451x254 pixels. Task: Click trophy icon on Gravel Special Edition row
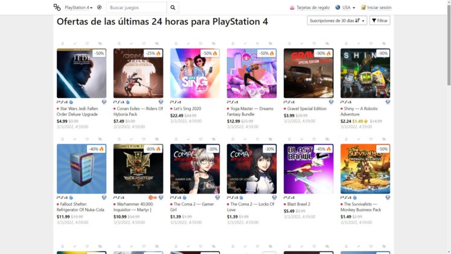(x=331, y=102)
